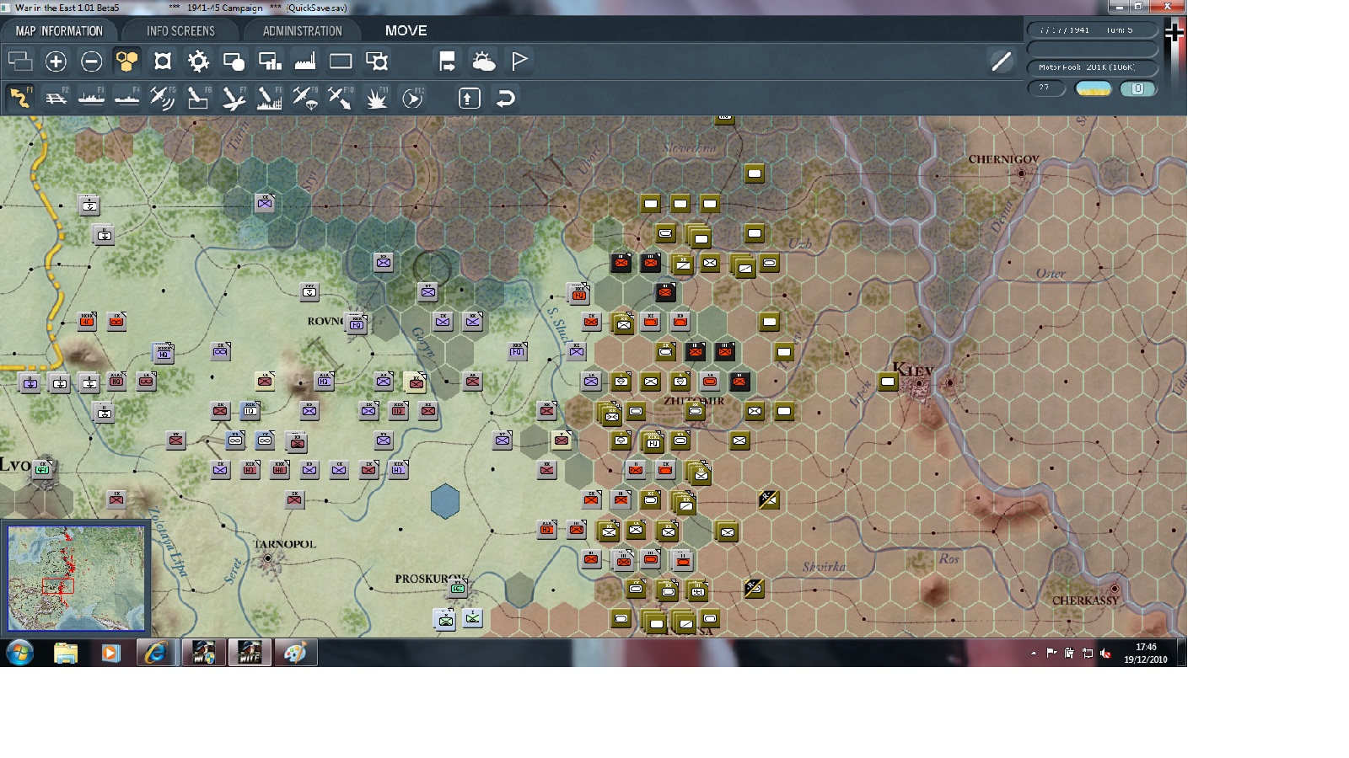Click the flag with arrow icon

447,61
